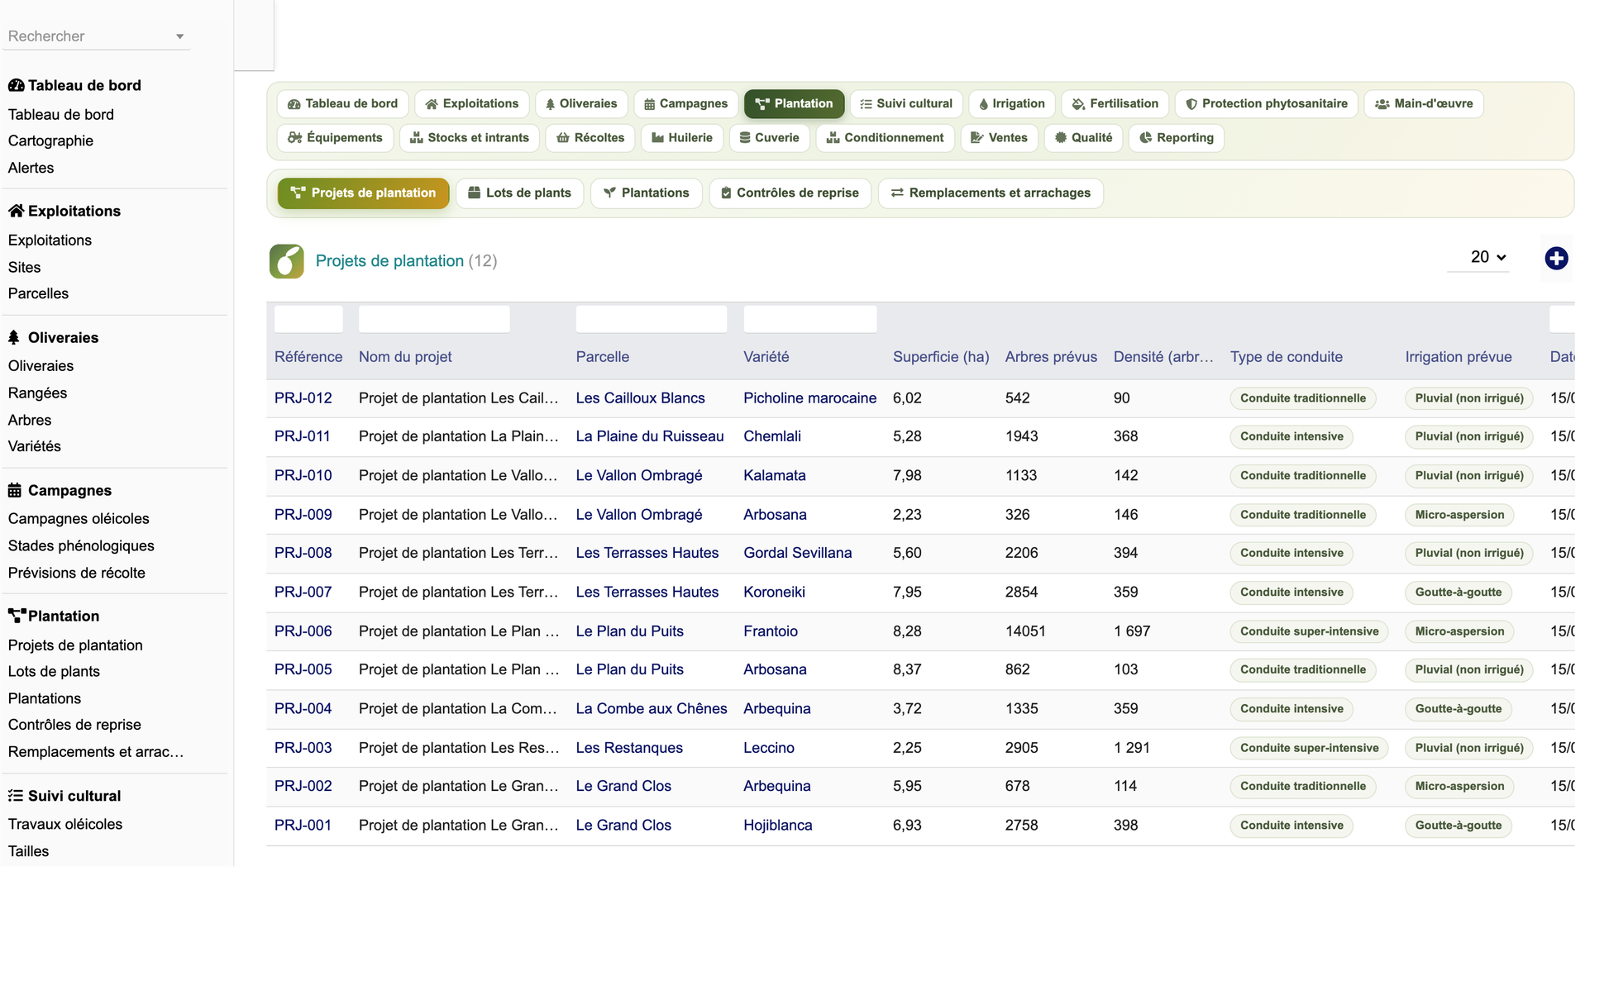Open the Tableau de bord top tab
The width and height of the screenshot is (1609, 995).
(x=342, y=104)
